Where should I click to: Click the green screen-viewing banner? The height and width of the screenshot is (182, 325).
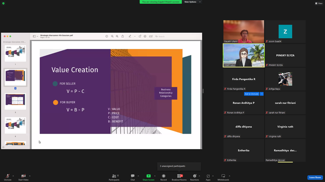click(160, 2)
